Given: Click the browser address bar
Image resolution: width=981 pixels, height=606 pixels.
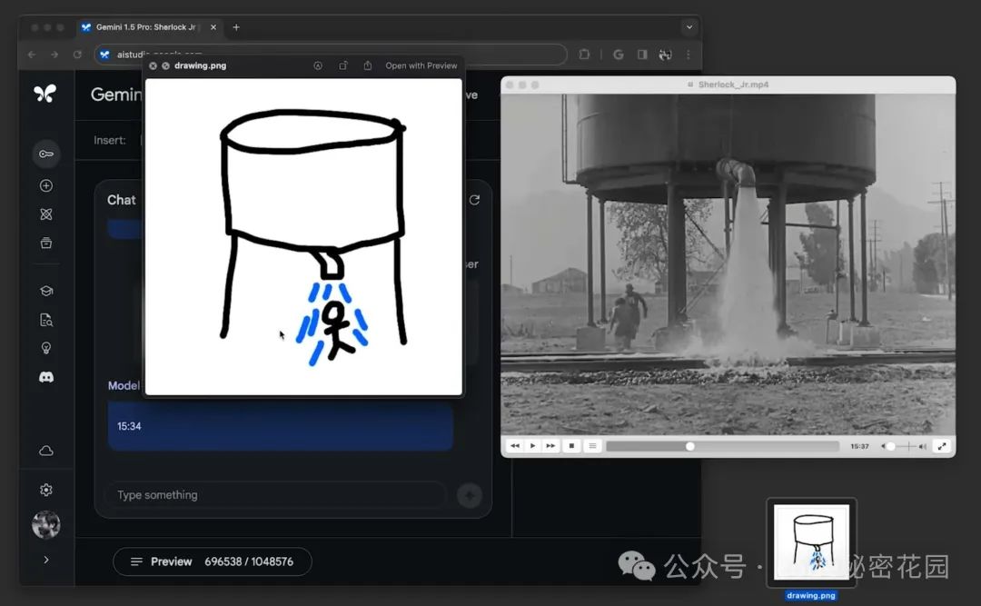Looking at the screenshot, I should click(x=331, y=55).
